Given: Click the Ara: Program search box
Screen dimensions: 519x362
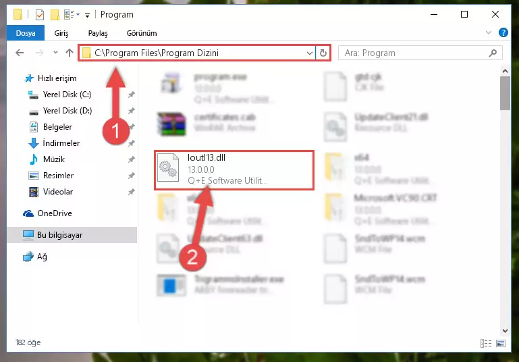Looking at the screenshot, I should coord(420,53).
